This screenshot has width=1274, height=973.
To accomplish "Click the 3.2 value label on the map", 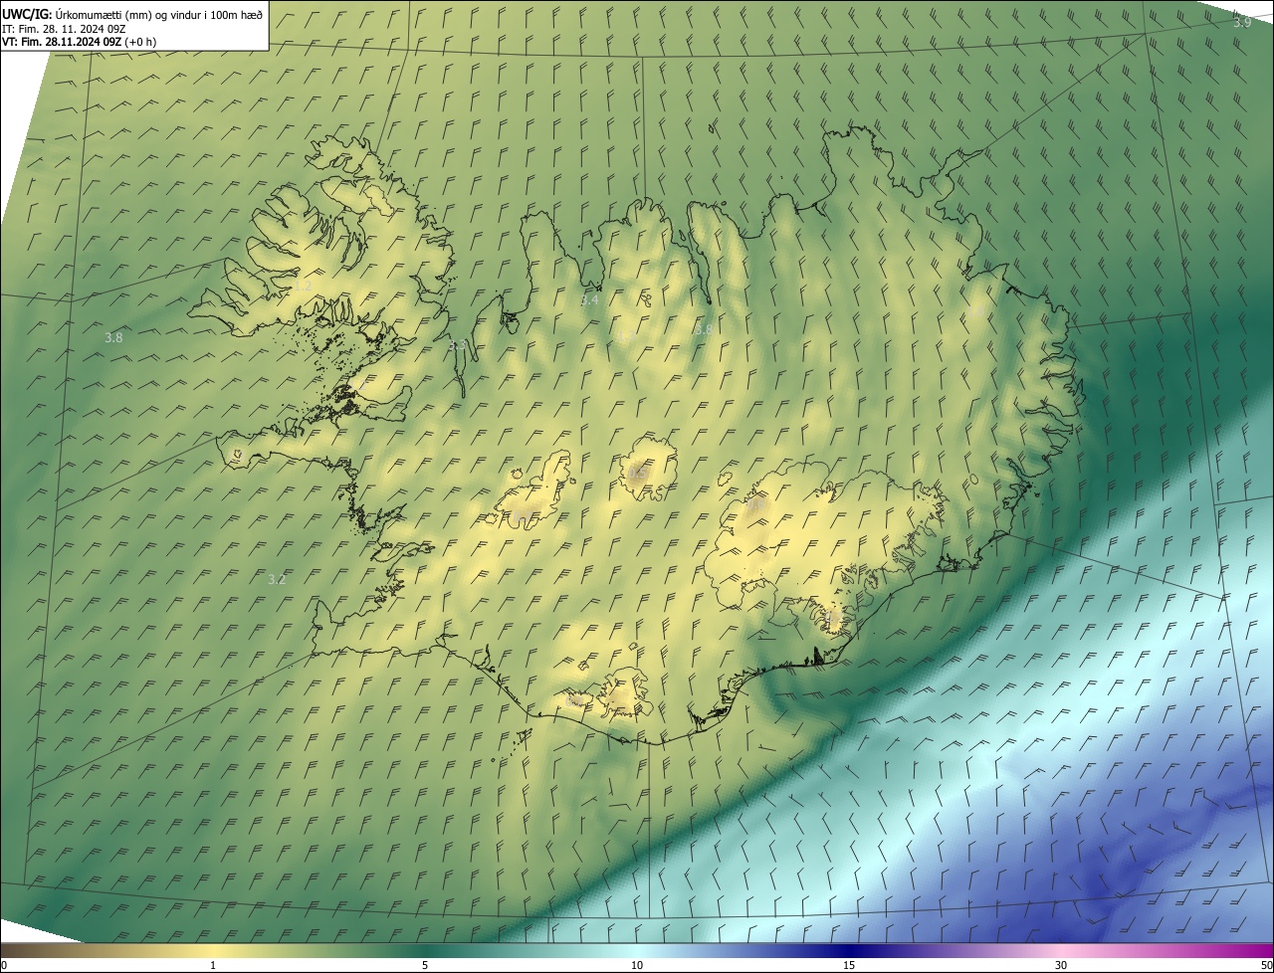I will [277, 579].
